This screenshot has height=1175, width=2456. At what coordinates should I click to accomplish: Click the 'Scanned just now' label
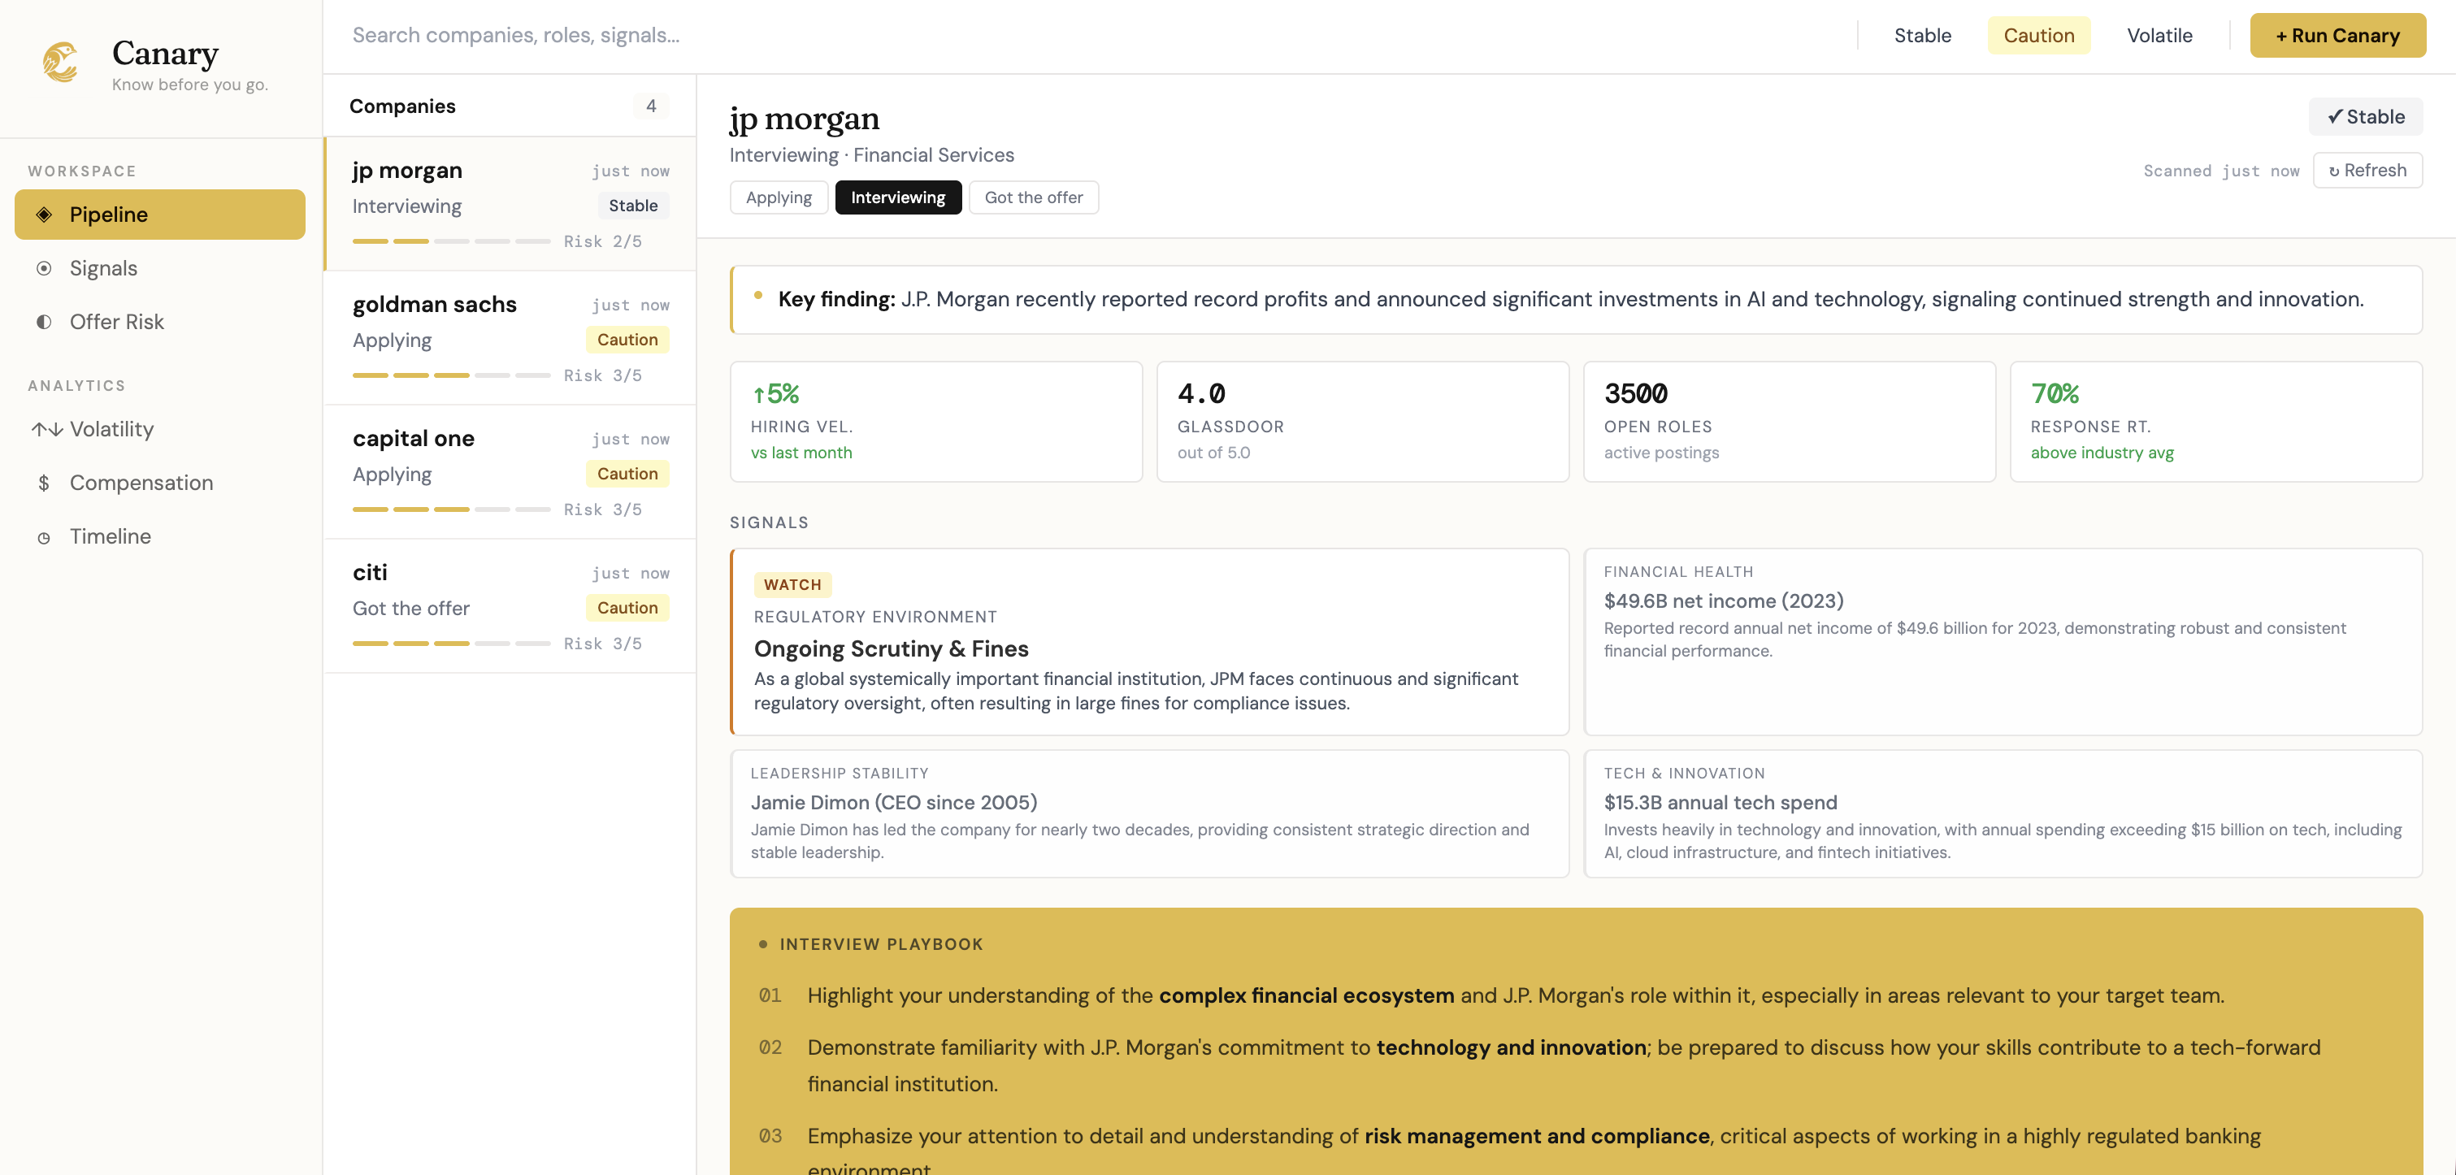click(2220, 171)
